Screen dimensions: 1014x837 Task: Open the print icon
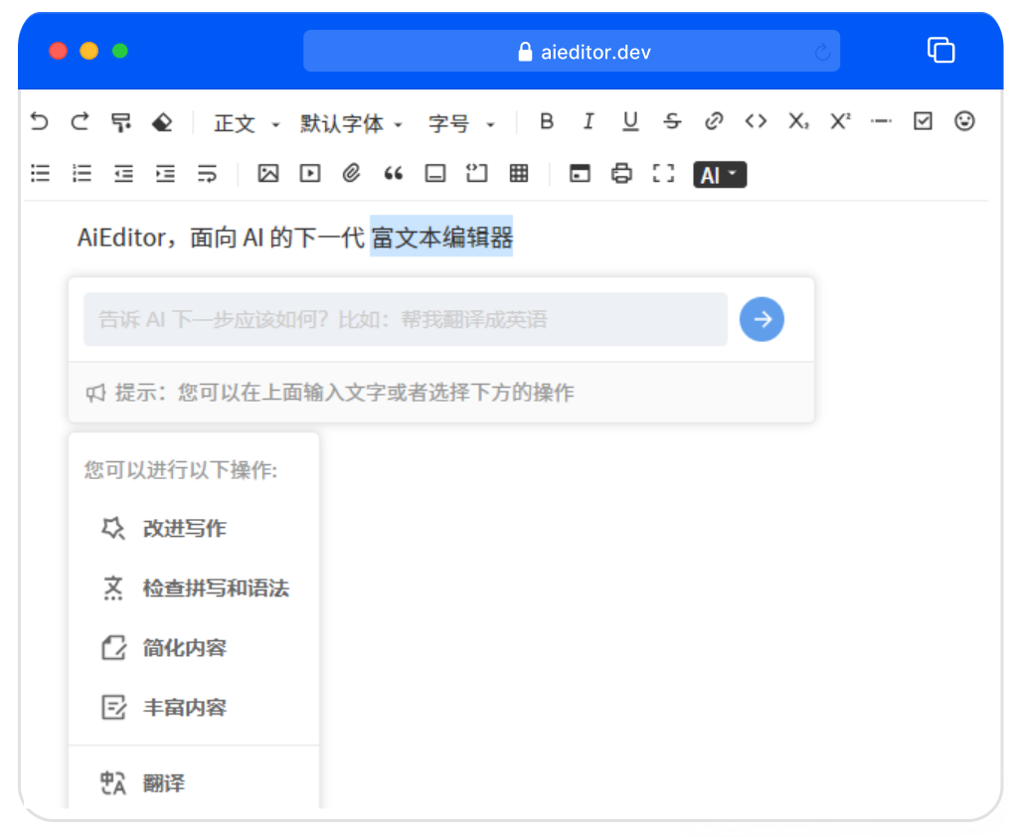[x=620, y=173]
